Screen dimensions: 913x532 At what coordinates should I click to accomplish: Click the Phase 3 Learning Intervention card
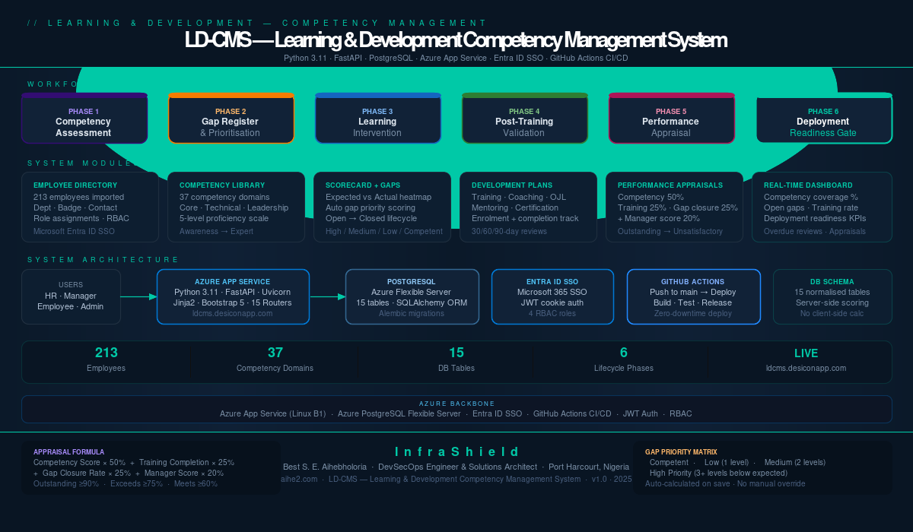377,118
